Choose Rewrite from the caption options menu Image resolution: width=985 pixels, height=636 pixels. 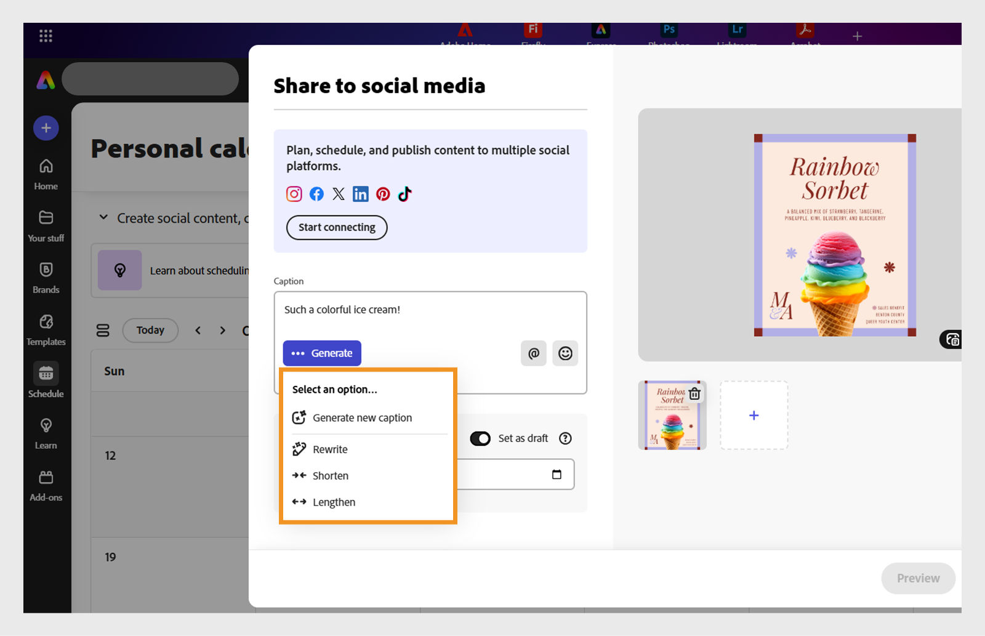tap(329, 449)
